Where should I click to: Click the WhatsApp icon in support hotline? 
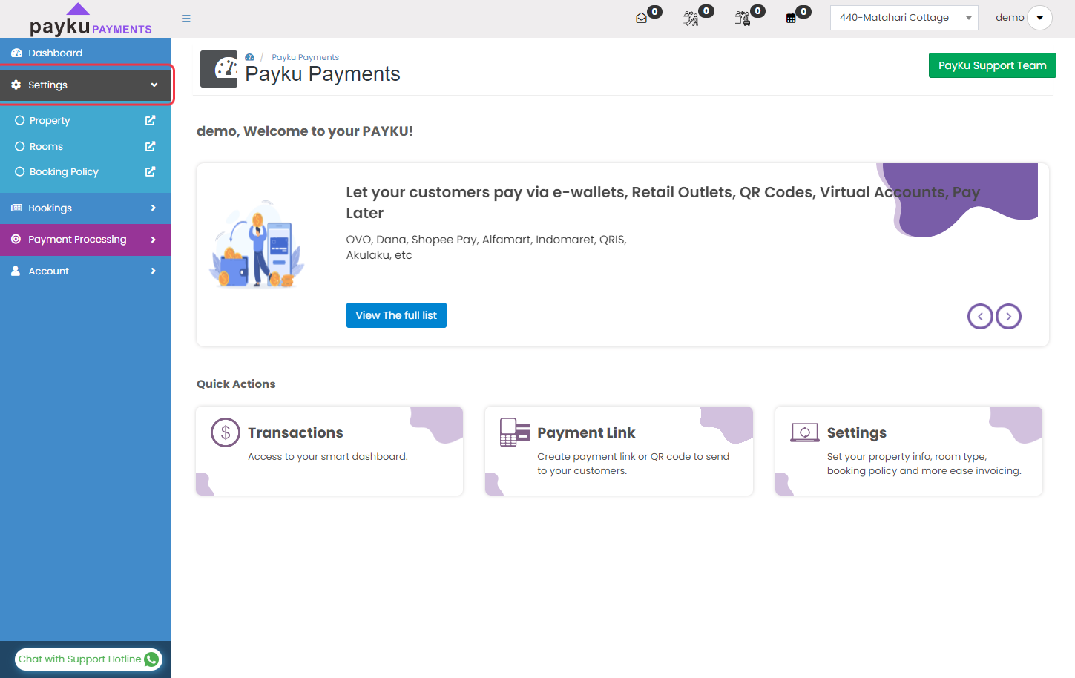(x=151, y=659)
